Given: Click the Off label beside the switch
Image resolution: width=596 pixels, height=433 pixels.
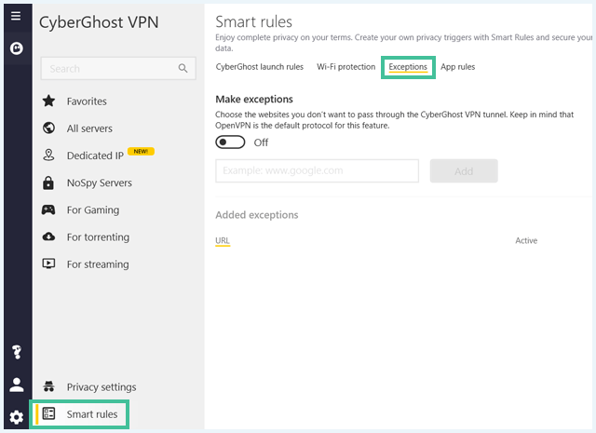Looking at the screenshot, I should [x=261, y=142].
